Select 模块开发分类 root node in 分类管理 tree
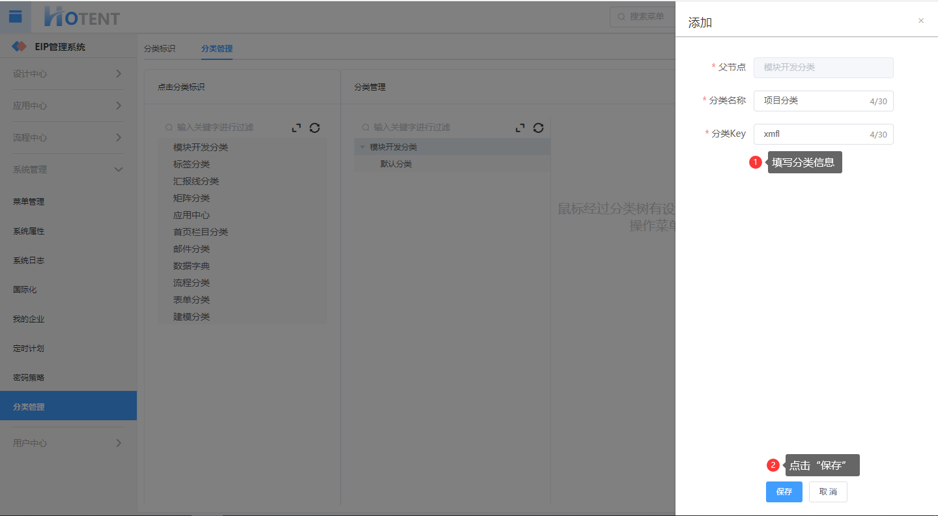Viewport: 938px width, 516px height. (393, 147)
